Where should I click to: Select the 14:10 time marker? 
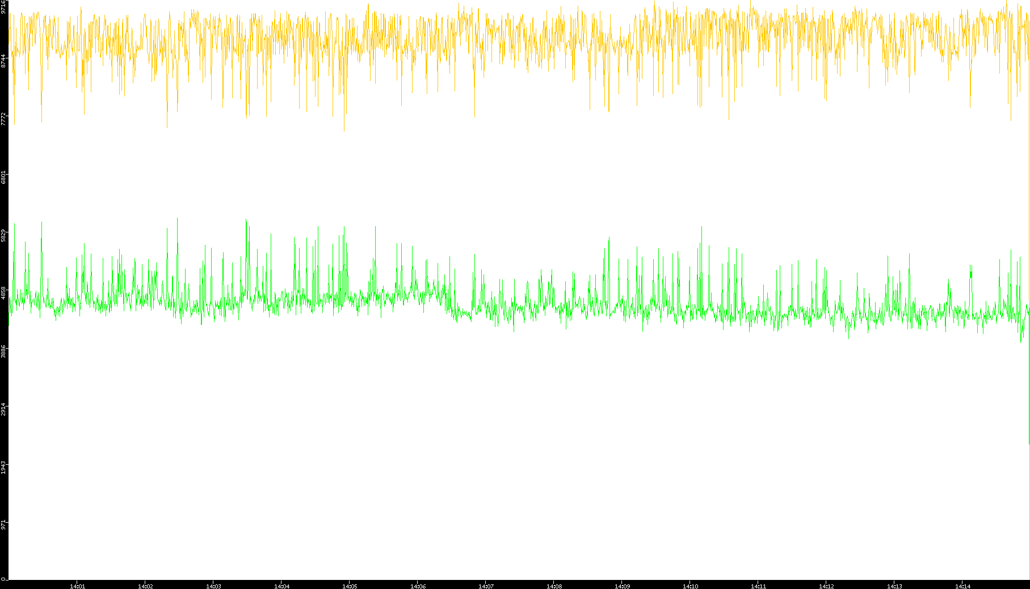click(690, 586)
